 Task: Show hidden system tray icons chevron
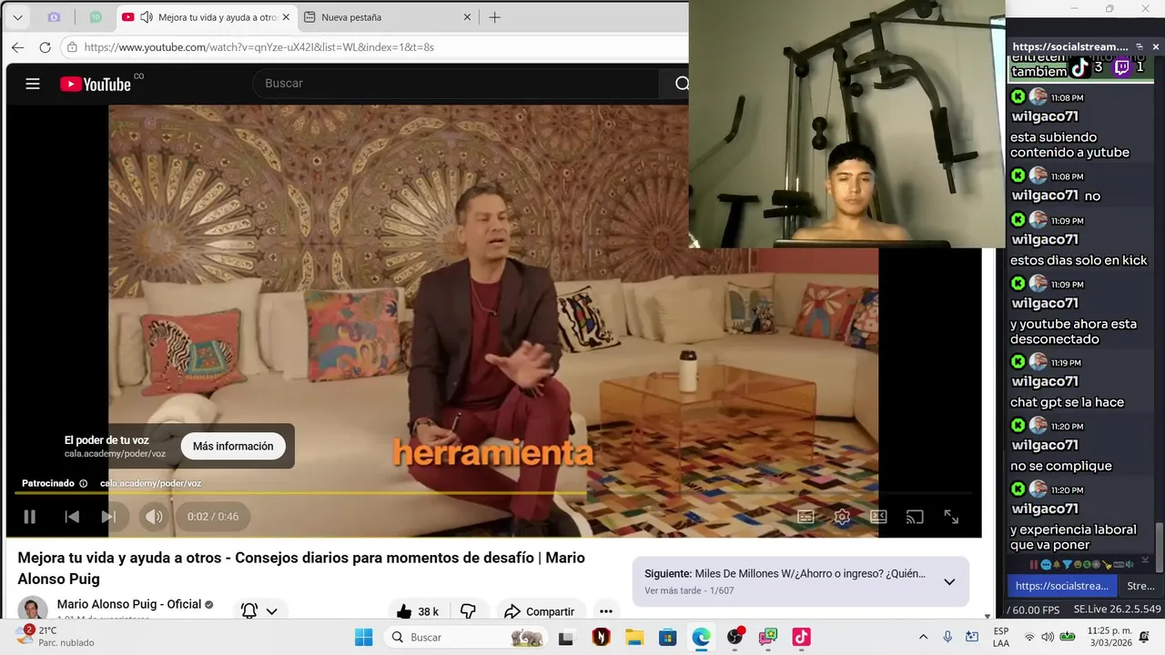(x=923, y=637)
